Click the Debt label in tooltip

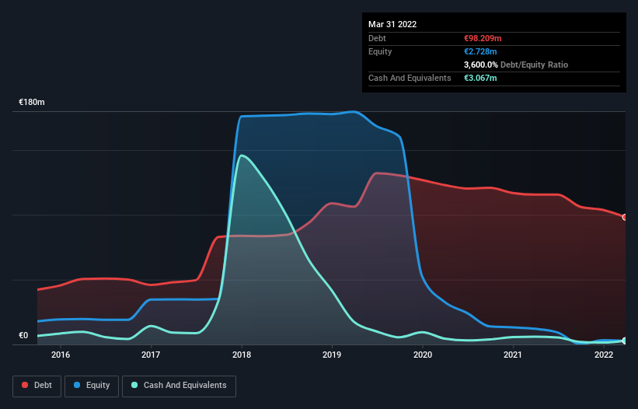[x=377, y=38]
